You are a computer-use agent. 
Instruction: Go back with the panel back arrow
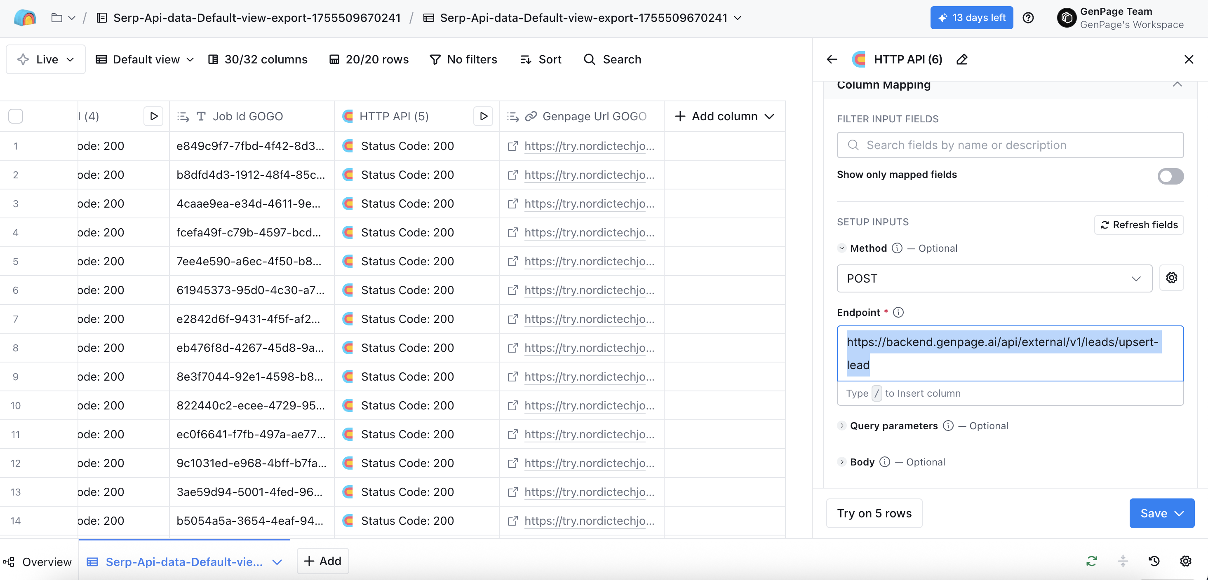pos(832,59)
